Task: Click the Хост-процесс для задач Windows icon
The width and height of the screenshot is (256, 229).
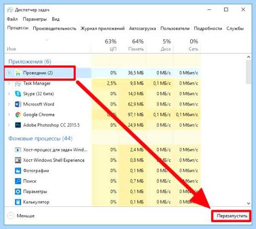Action: [x=18, y=150]
